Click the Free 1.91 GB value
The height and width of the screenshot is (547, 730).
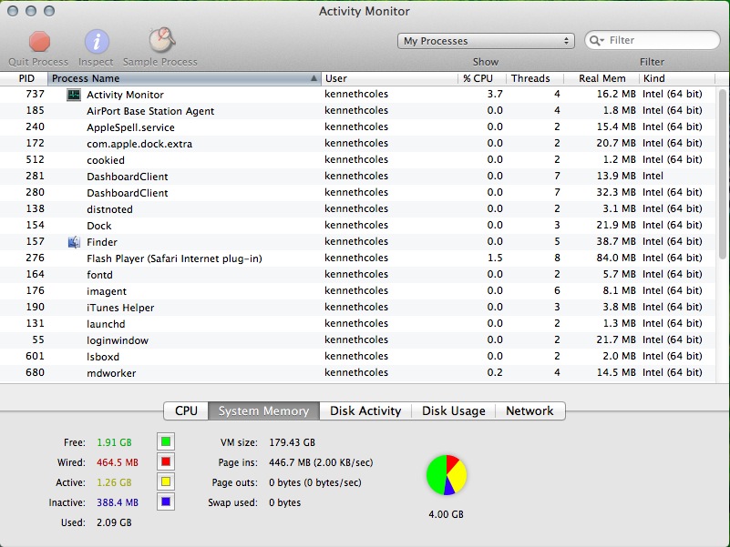[114, 442]
